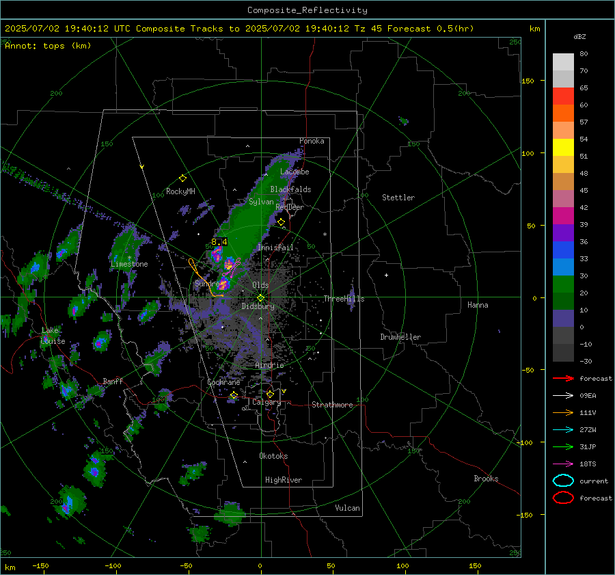
Task: Click the yellow diamond radar-center marker by Didsbury
Action: coord(261,298)
